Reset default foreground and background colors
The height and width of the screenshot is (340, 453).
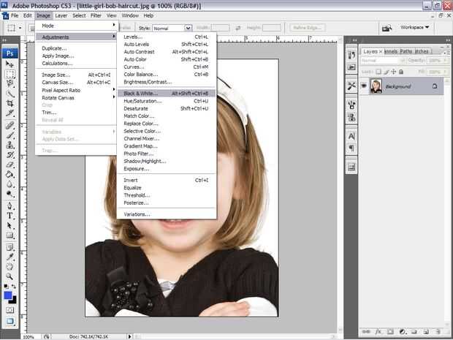[x=6, y=286]
